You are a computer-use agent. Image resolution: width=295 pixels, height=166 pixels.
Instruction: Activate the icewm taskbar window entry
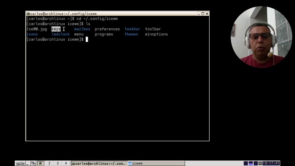(156, 163)
